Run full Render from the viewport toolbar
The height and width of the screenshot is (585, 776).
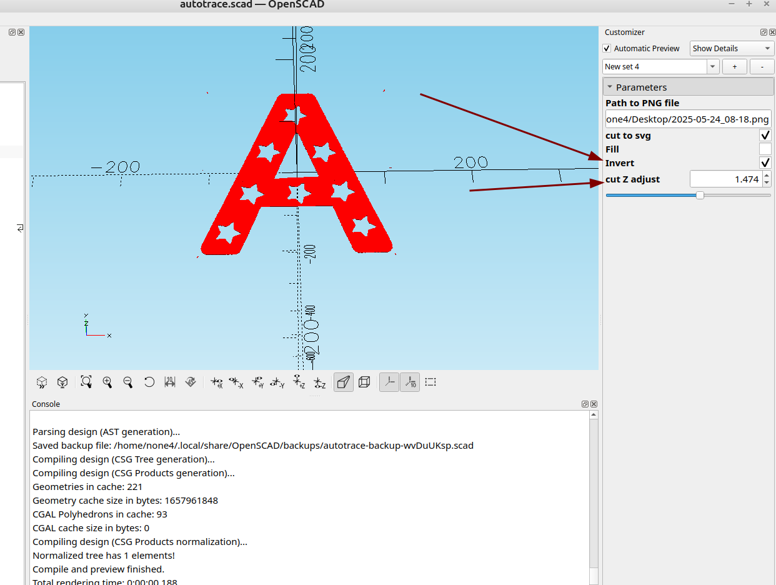coord(62,382)
